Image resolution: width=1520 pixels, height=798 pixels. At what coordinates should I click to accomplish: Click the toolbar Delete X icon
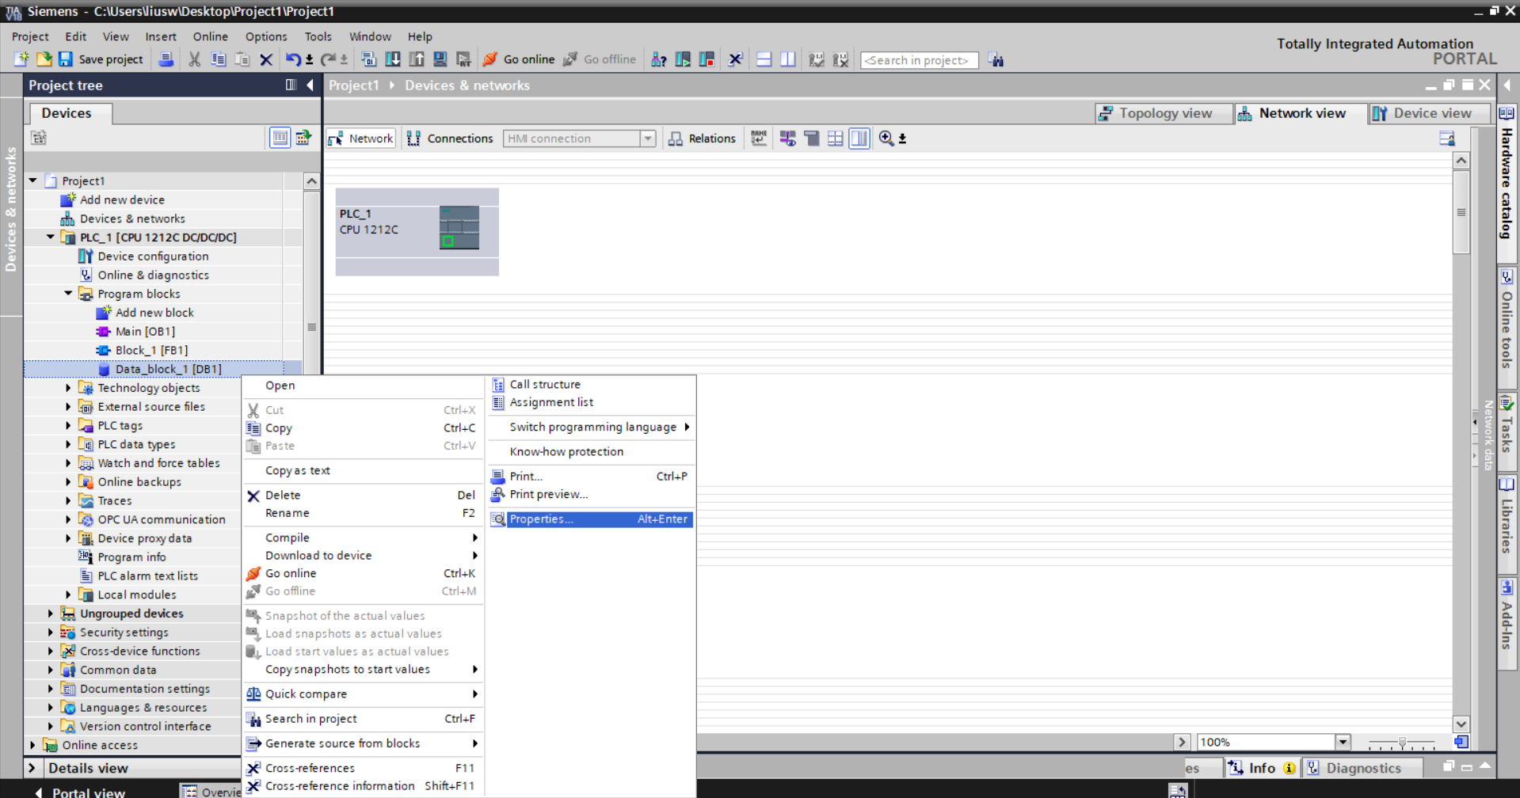pyautogui.click(x=266, y=59)
